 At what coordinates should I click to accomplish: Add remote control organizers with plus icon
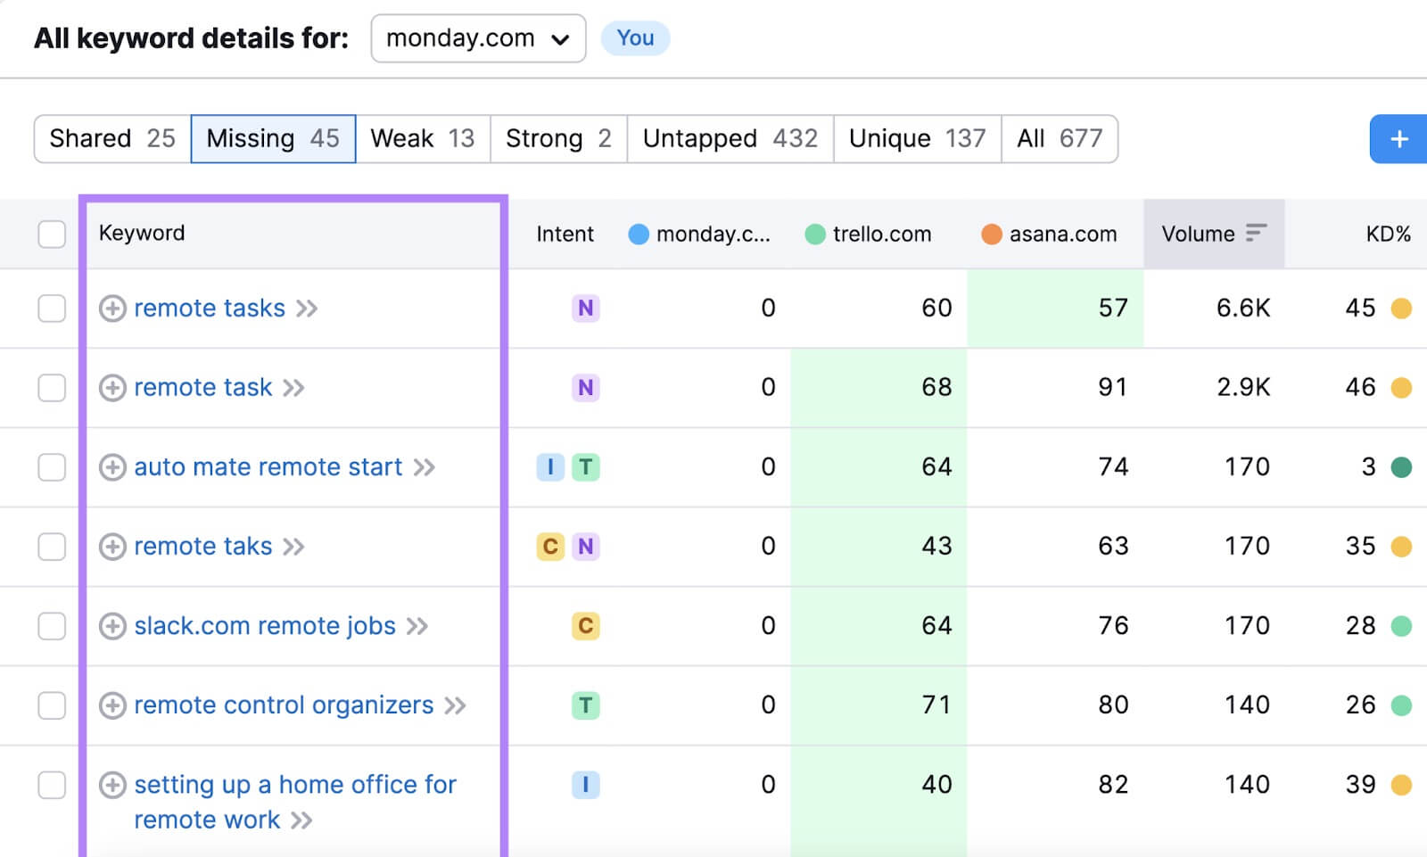(x=112, y=705)
